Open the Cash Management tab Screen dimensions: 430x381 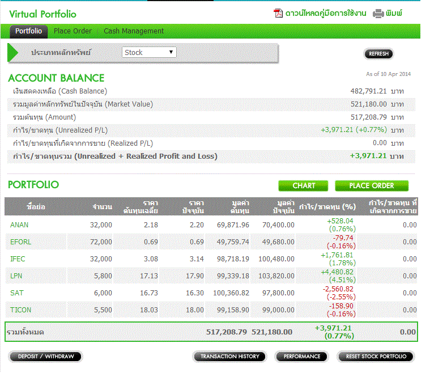pyautogui.click(x=134, y=31)
